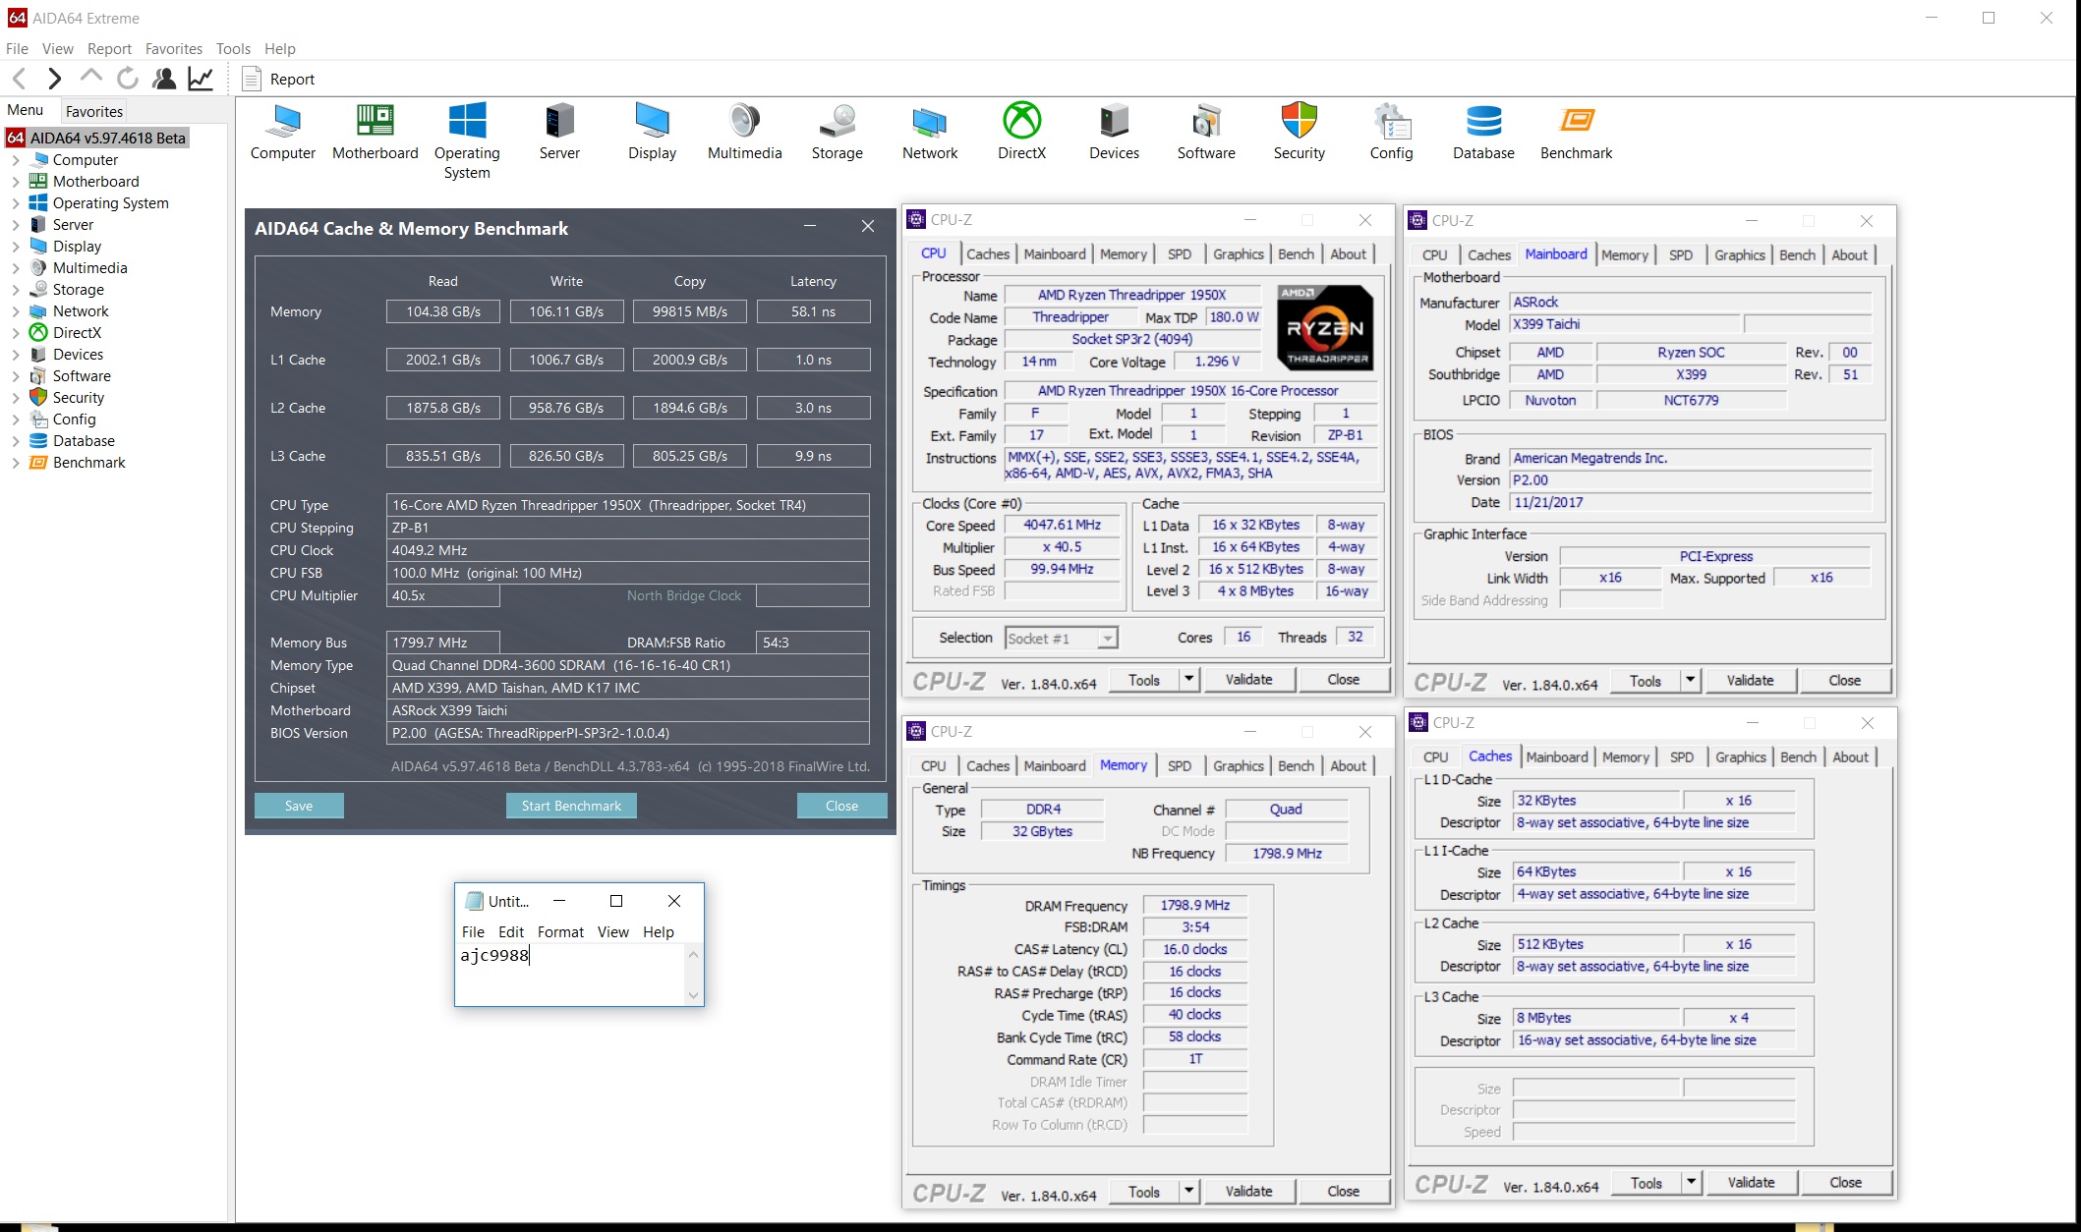The height and width of the screenshot is (1232, 2081).
Task: Click the Report toolbar button
Action: (x=279, y=79)
